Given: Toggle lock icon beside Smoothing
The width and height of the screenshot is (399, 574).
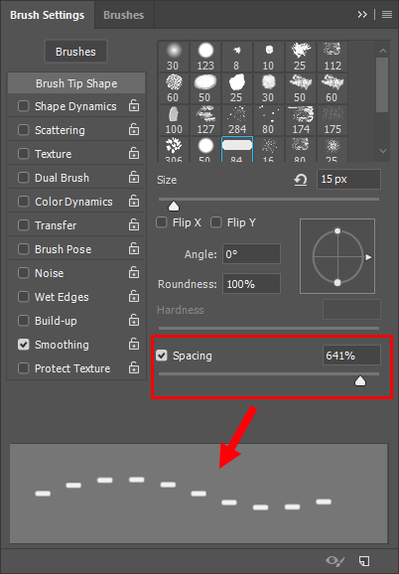Looking at the screenshot, I should [x=134, y=345].
